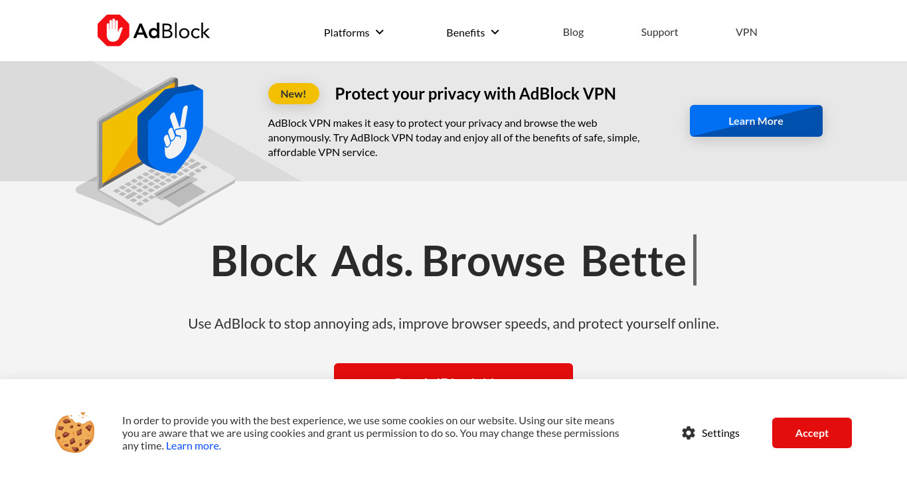Click the cookie icon in the consent banner
This screenshot has height=492, width=907.
[x=74, y=432]
